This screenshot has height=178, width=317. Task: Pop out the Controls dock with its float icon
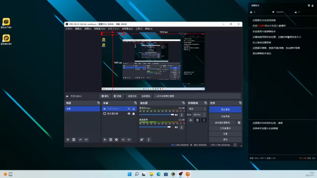240,103
